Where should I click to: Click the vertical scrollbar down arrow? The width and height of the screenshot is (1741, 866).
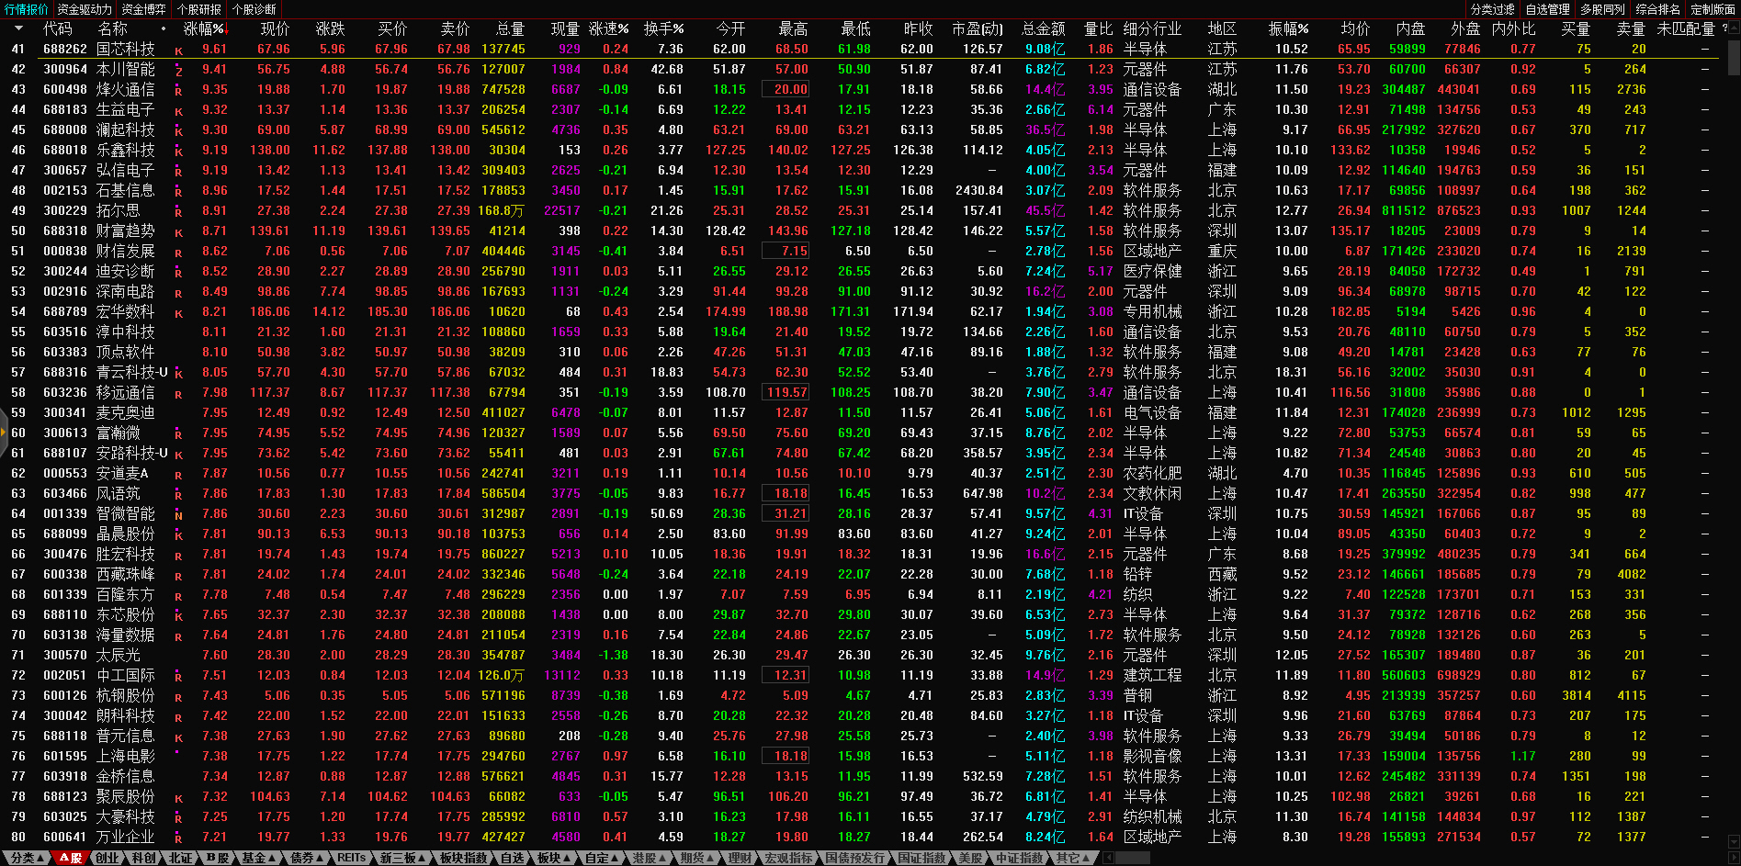pyautogui.click(x=1733, y=841)
